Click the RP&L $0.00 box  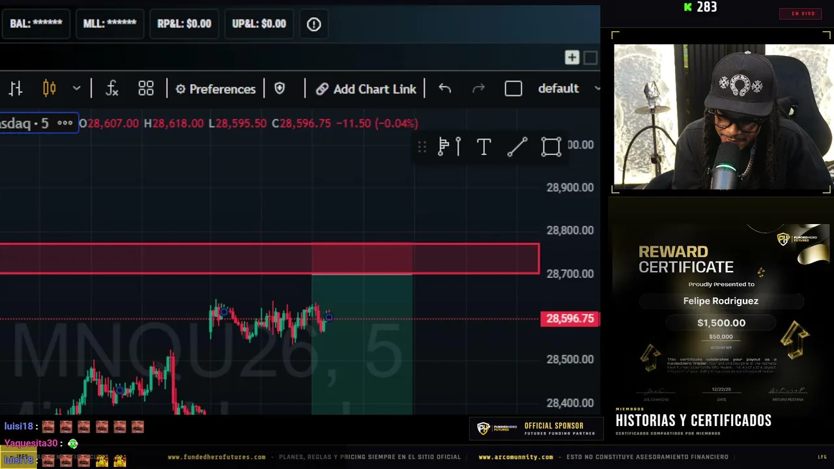184,23
